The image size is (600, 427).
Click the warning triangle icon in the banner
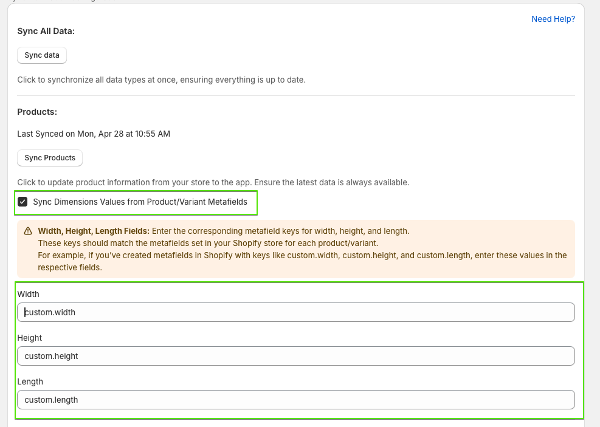click(x=28, y=231)
